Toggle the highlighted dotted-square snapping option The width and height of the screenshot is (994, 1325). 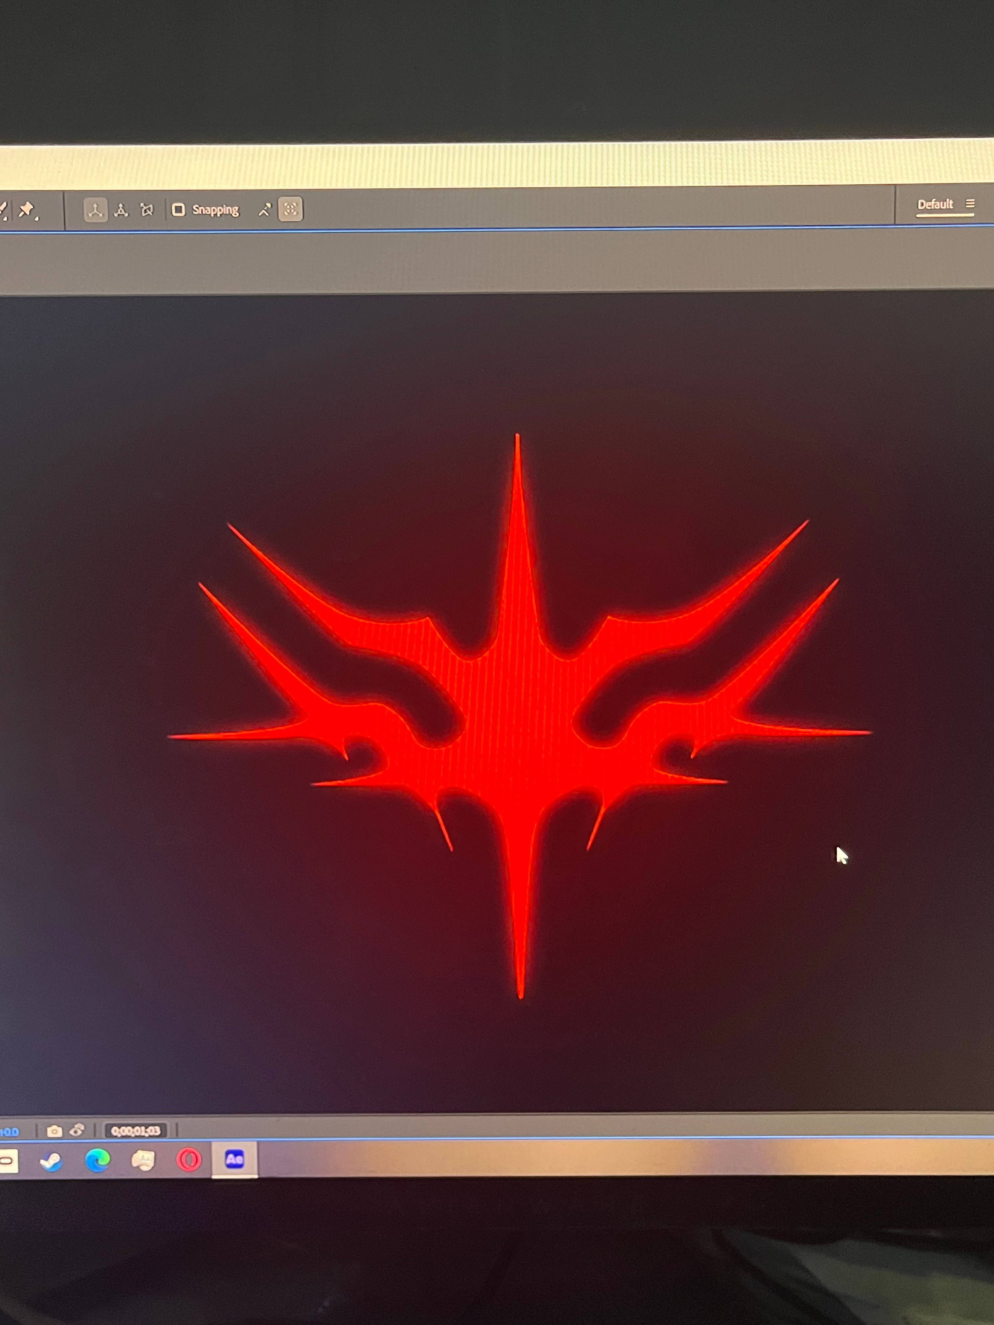[291, 209]
